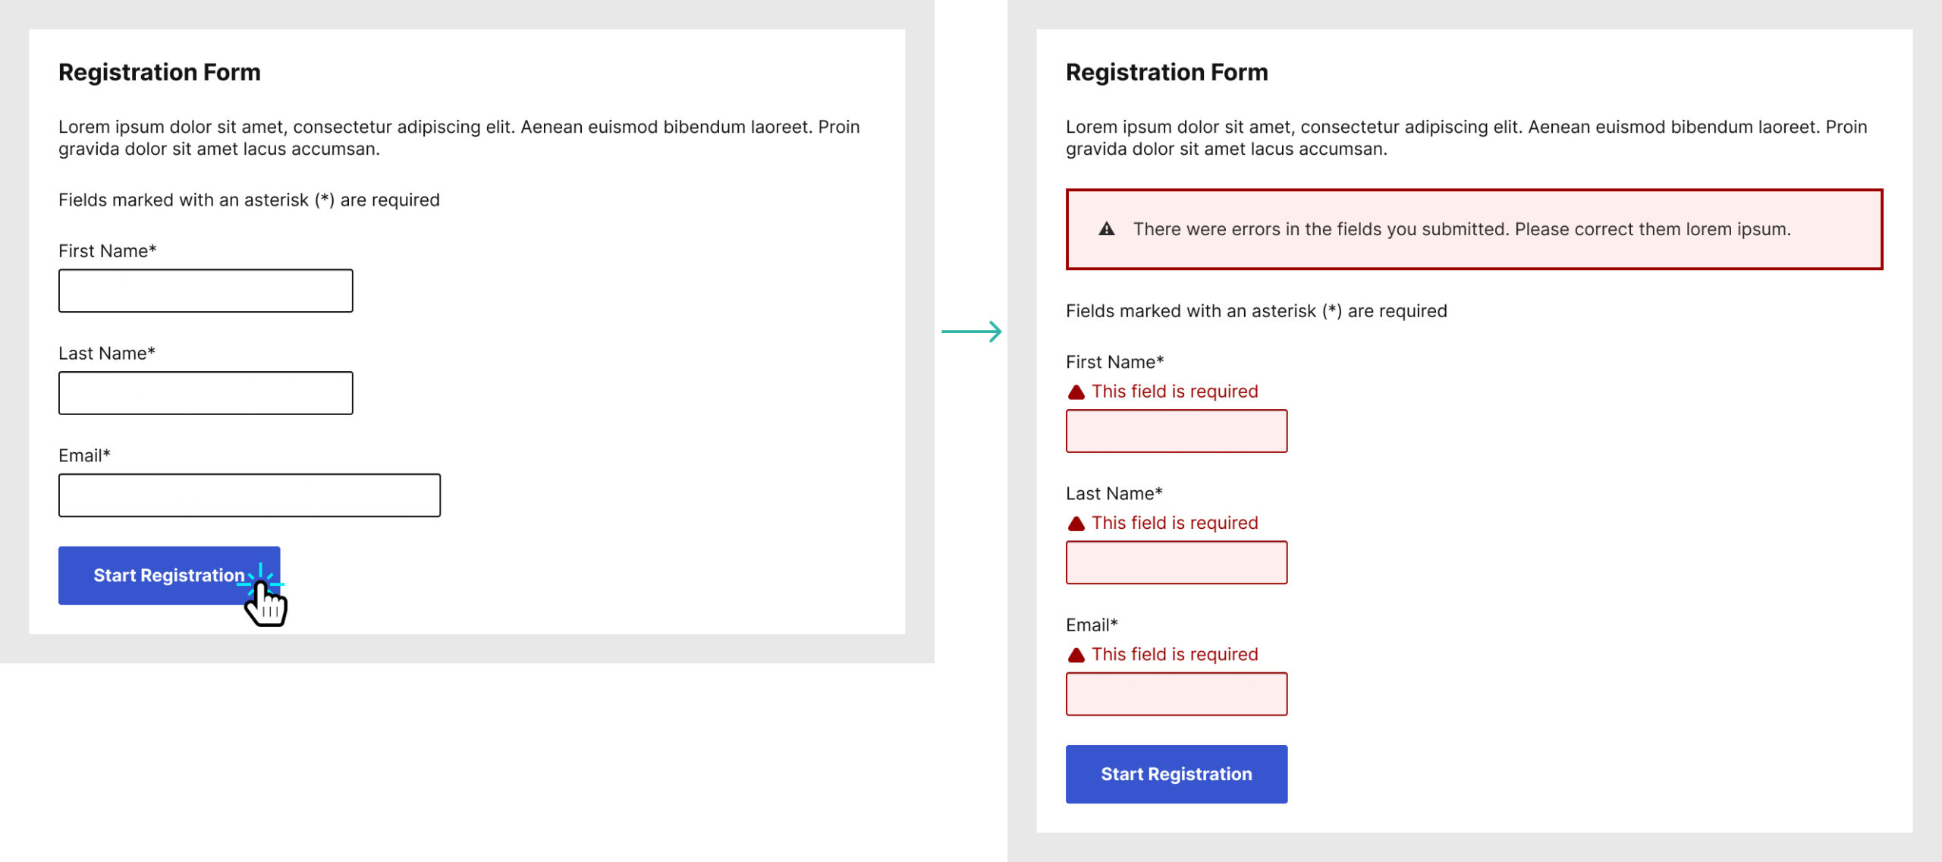Click the Last Name error message text
This screenshot has height=862, width=1942.
tap(1174, 523)
